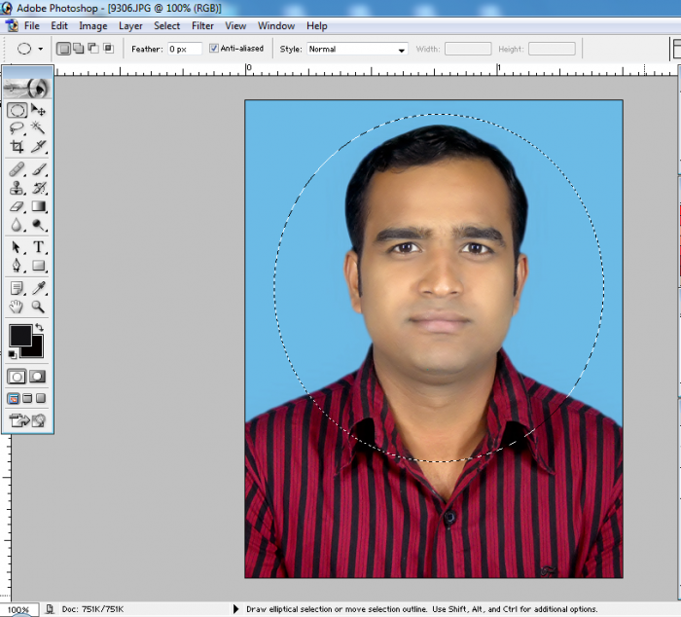
Task: Select the Move tool
Action: pos(39,110)
